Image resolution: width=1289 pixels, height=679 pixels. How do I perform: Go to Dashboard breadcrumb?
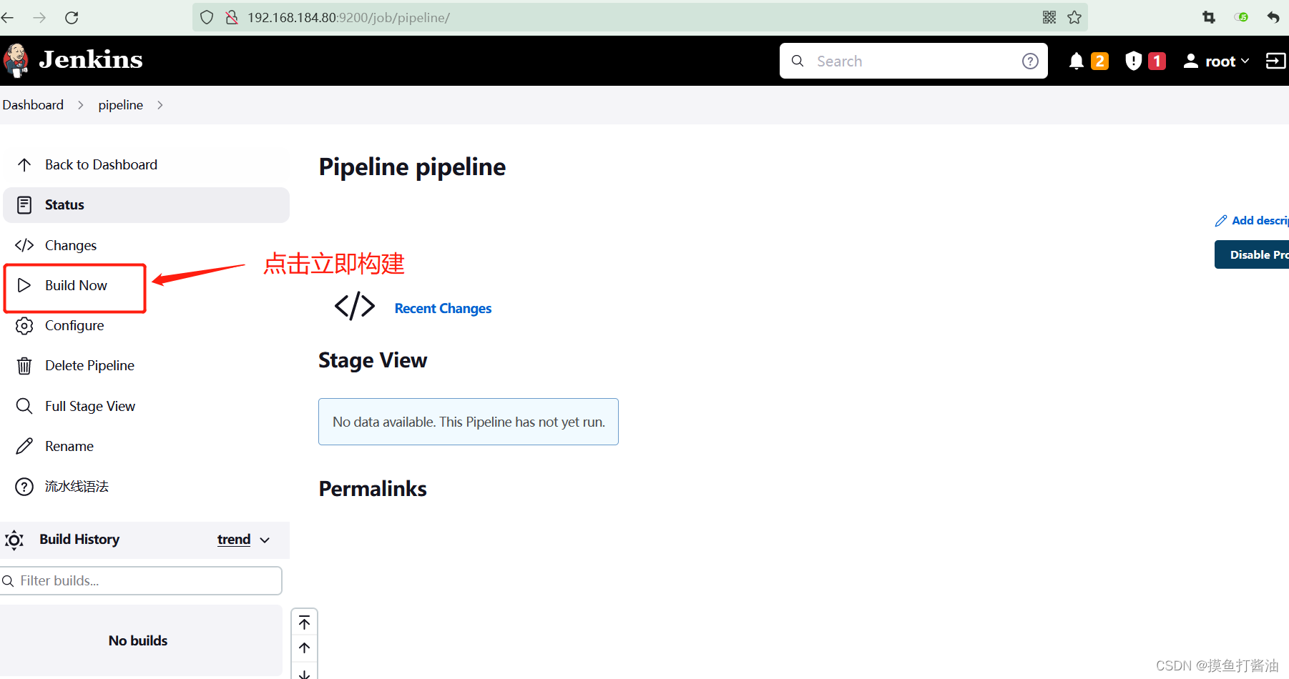click(x=33, y=105)
